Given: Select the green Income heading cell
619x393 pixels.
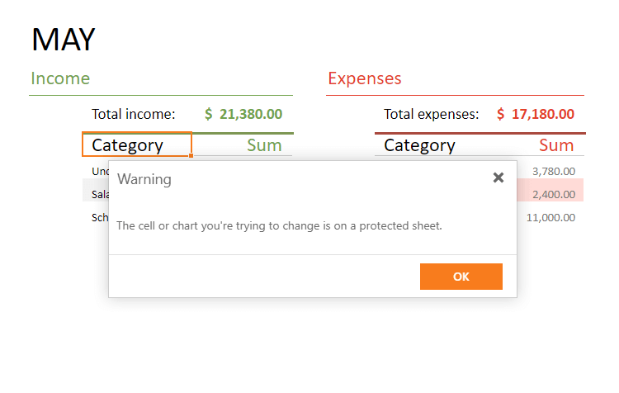Looking at the screenshot, I should (x=60, y=78).
